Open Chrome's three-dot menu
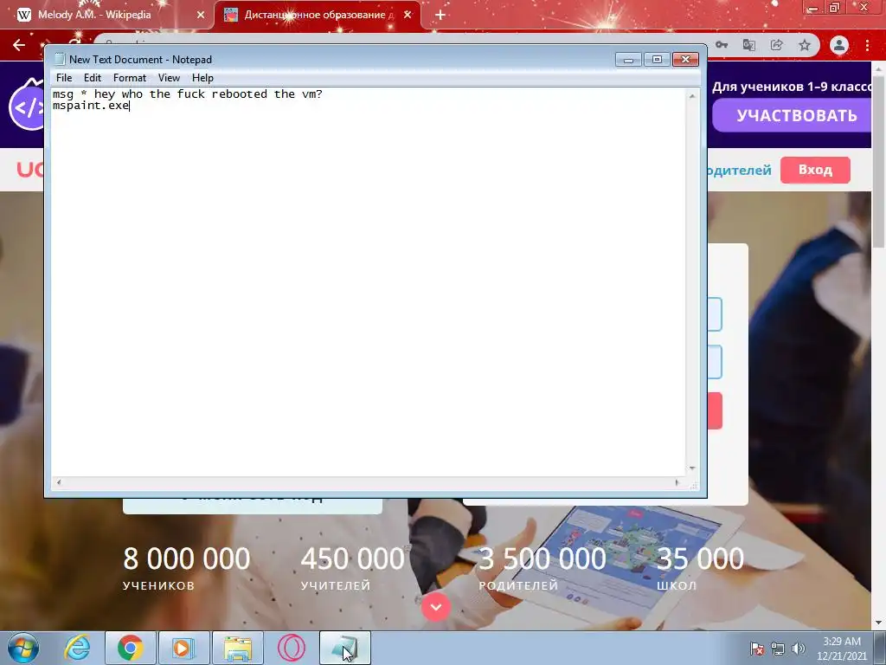 (867, 45)
